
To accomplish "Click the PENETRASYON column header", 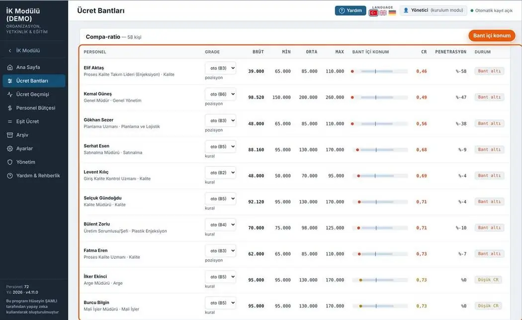I will point(451,52).
